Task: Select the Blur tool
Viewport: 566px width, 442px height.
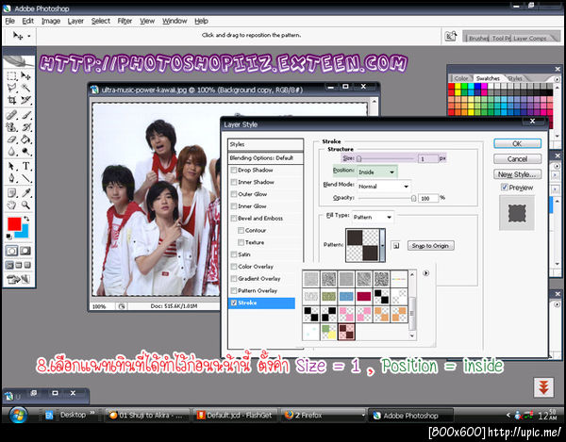Action: tap(11, 152)
